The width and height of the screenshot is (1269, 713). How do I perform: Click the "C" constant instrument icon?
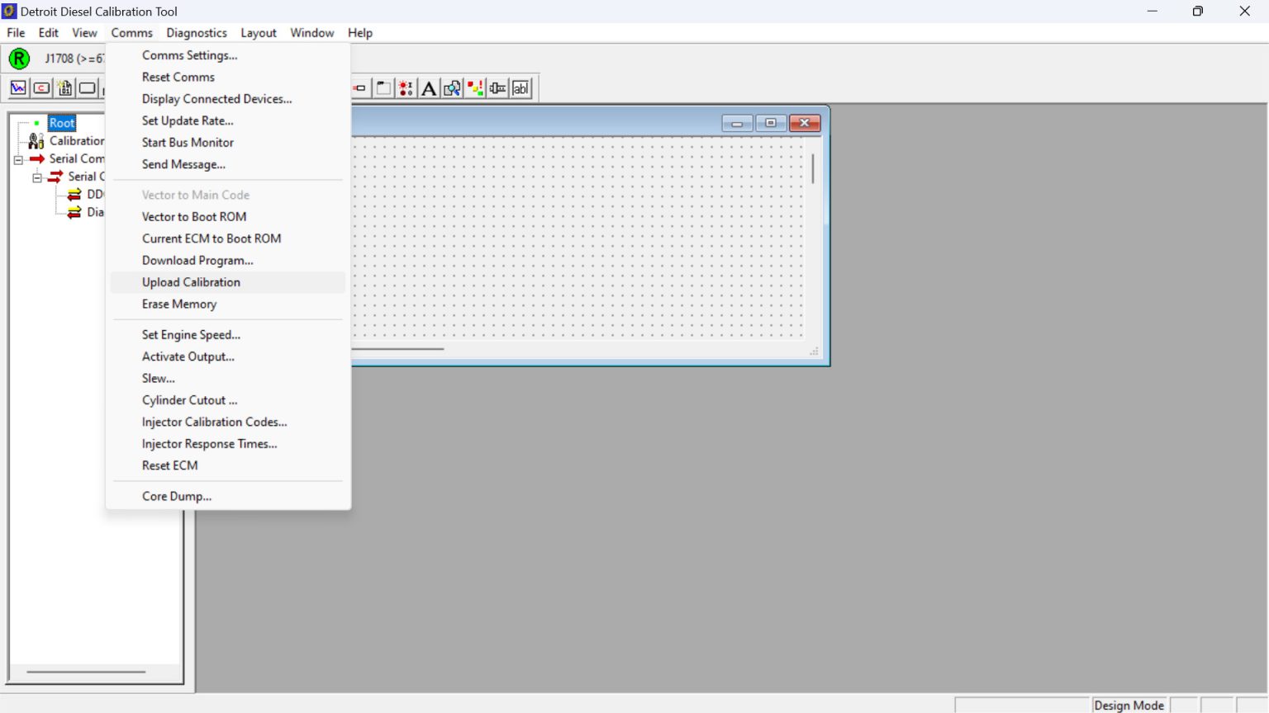41,87
